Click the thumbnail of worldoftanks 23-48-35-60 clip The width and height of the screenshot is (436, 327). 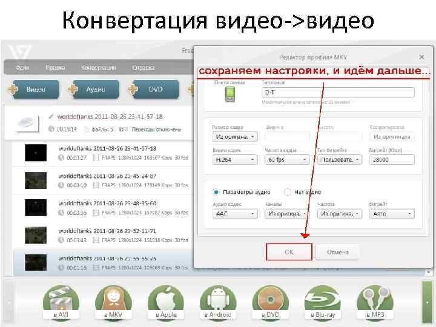(x=36, y=208)
